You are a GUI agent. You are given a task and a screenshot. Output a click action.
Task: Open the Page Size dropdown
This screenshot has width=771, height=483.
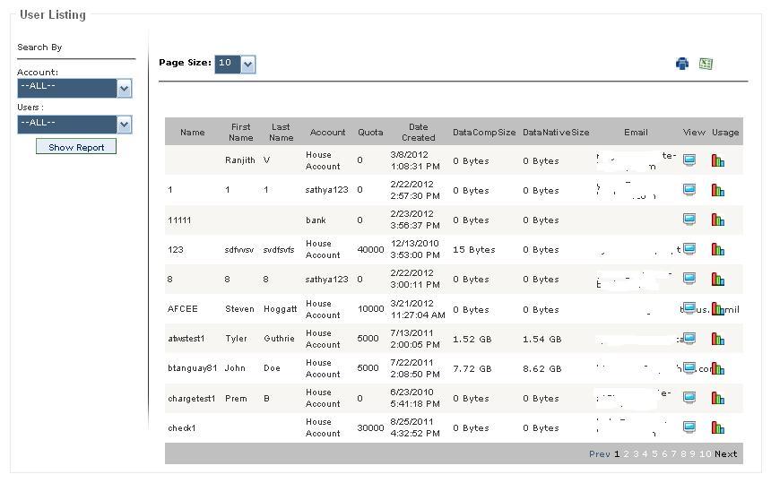(248, 65)
